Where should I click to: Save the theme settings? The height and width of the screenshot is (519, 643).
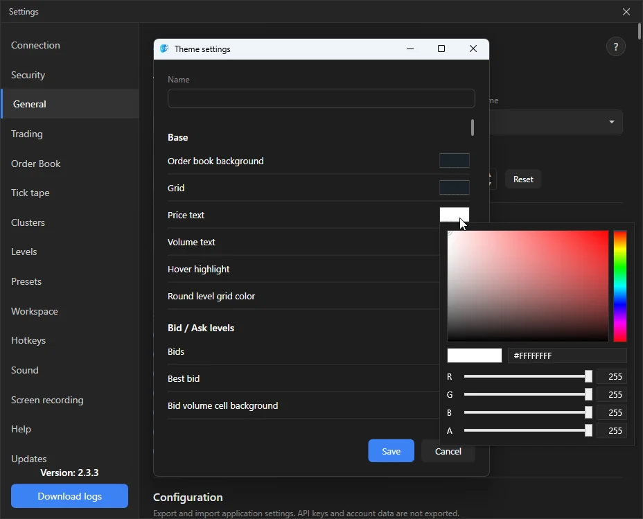391,451
